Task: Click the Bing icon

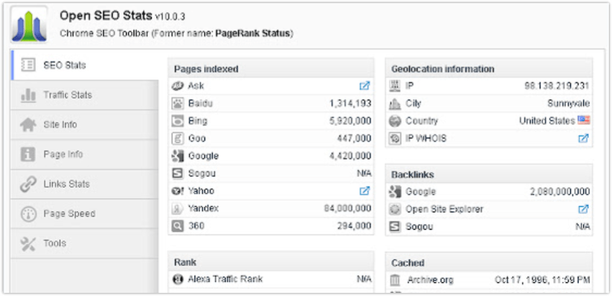Action: 178,121
